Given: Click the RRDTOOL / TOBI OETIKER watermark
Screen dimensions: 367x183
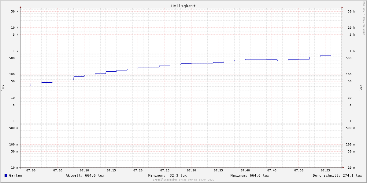Looking at the screenshot, I should tap(364, 18).
